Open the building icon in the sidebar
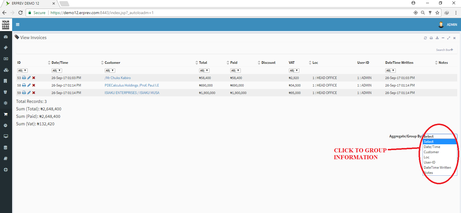 click(5, 81)
